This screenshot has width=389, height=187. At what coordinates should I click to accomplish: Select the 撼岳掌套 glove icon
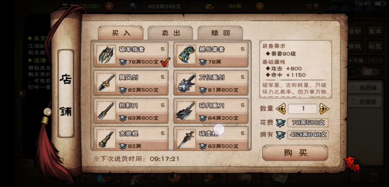(x=186, y=55)
